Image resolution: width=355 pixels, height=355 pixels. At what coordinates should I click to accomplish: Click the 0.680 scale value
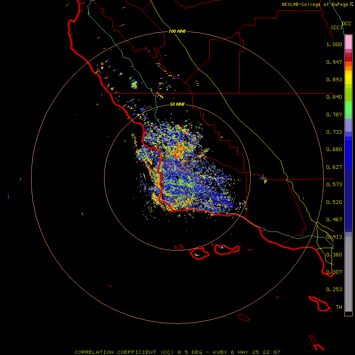(334, 149)
